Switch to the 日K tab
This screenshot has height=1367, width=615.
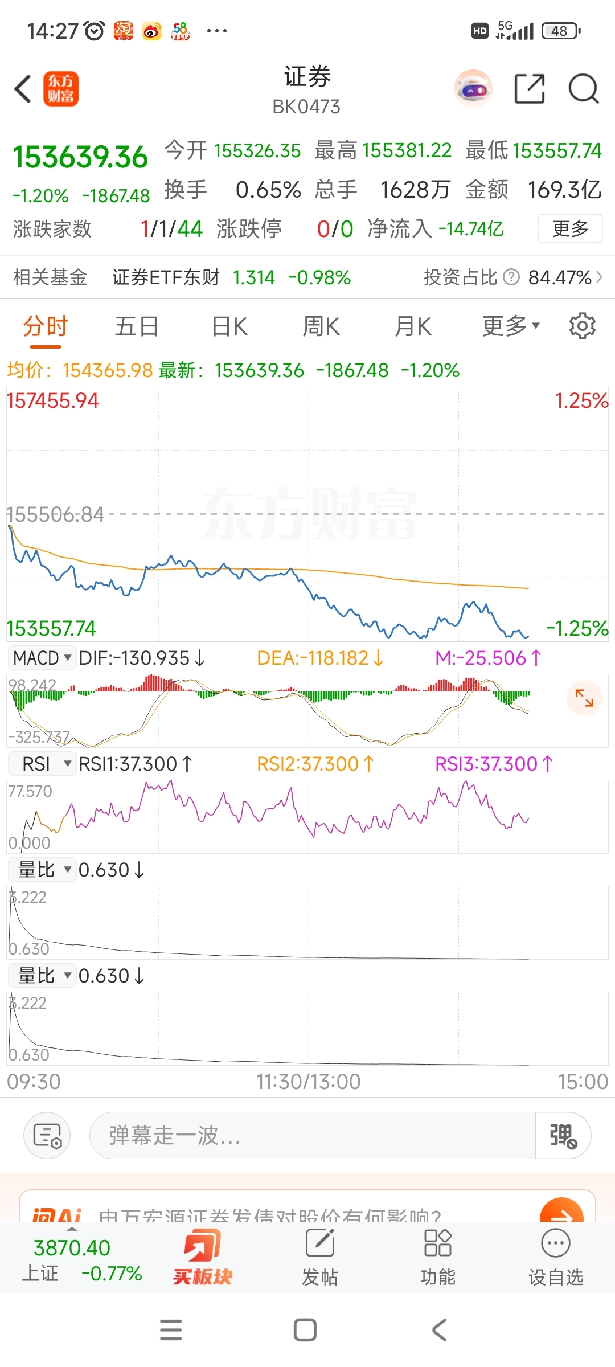click(x=229, y=326)
